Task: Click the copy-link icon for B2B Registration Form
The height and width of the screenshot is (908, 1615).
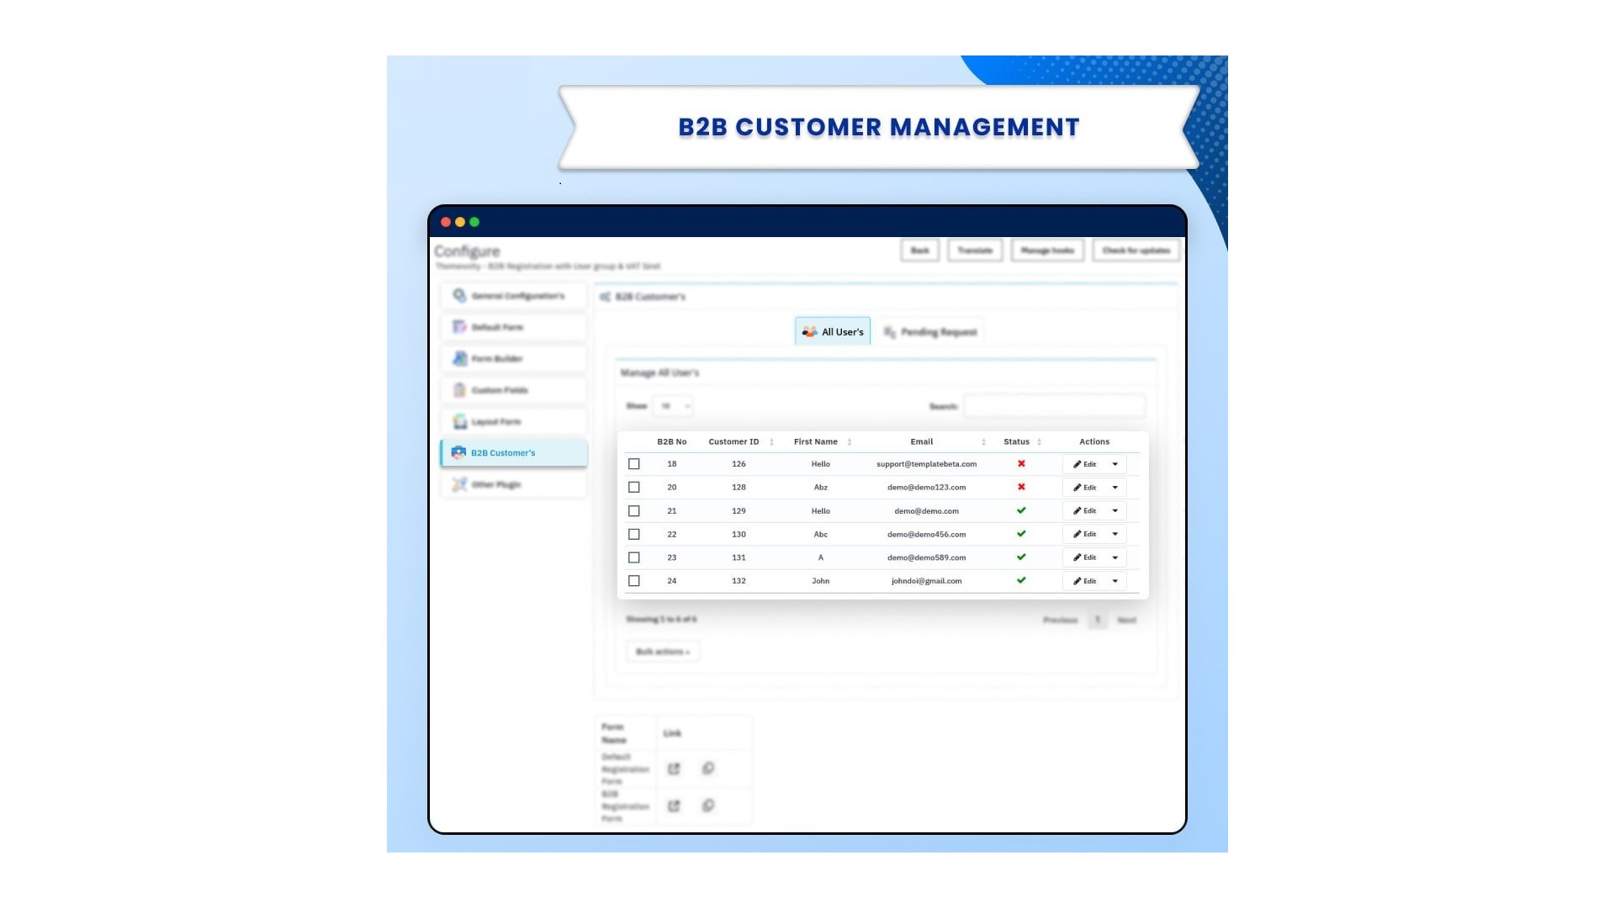Action: tap(708, 805)
